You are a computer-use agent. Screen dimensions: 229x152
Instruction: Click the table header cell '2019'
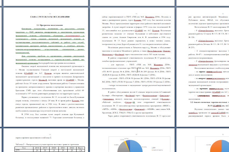[45, 148]
